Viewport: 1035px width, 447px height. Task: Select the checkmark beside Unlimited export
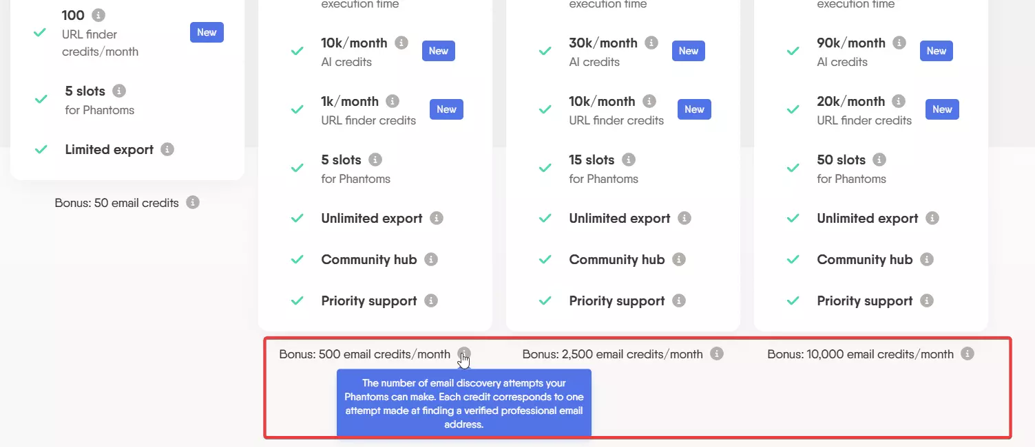click(x=297, y=218)
